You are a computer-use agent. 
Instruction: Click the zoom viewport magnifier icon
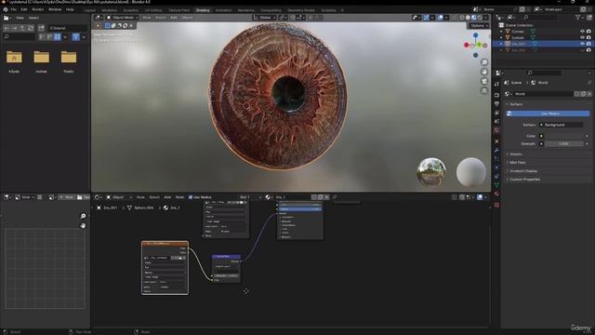click(x=484, y=62)
